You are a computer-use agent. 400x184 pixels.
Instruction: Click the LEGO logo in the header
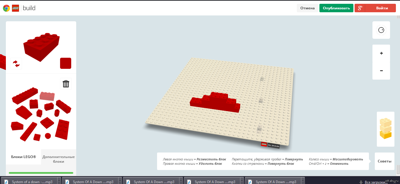pos(16,8)
